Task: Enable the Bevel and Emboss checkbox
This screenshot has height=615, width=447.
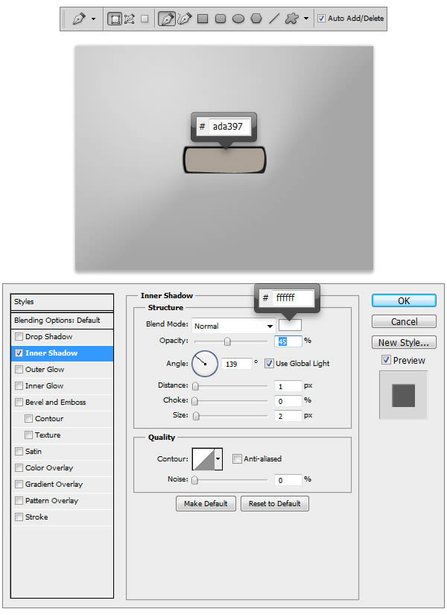Action: pos(19,403)
